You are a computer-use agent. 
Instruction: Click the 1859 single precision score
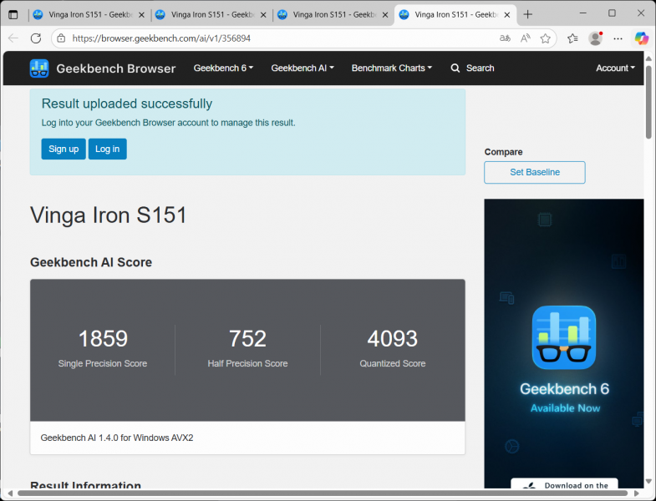(103, 338)
